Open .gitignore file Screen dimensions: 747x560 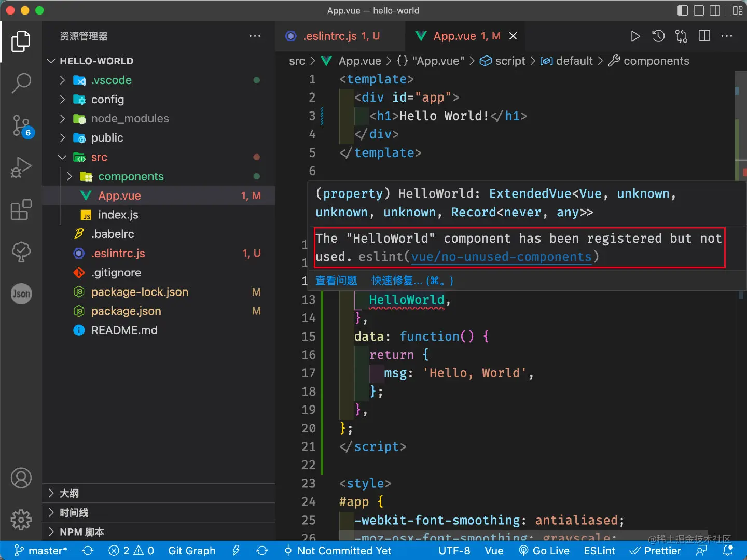click(x=159, y=273)
